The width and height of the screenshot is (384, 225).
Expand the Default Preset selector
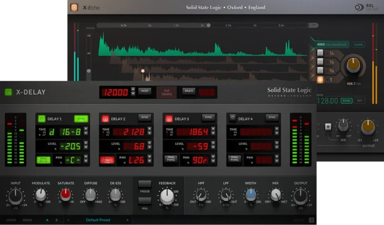click(x=99, y=220)
